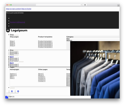Open the Contact Us link
125x106 pixels.
click(x=14, y=22)
